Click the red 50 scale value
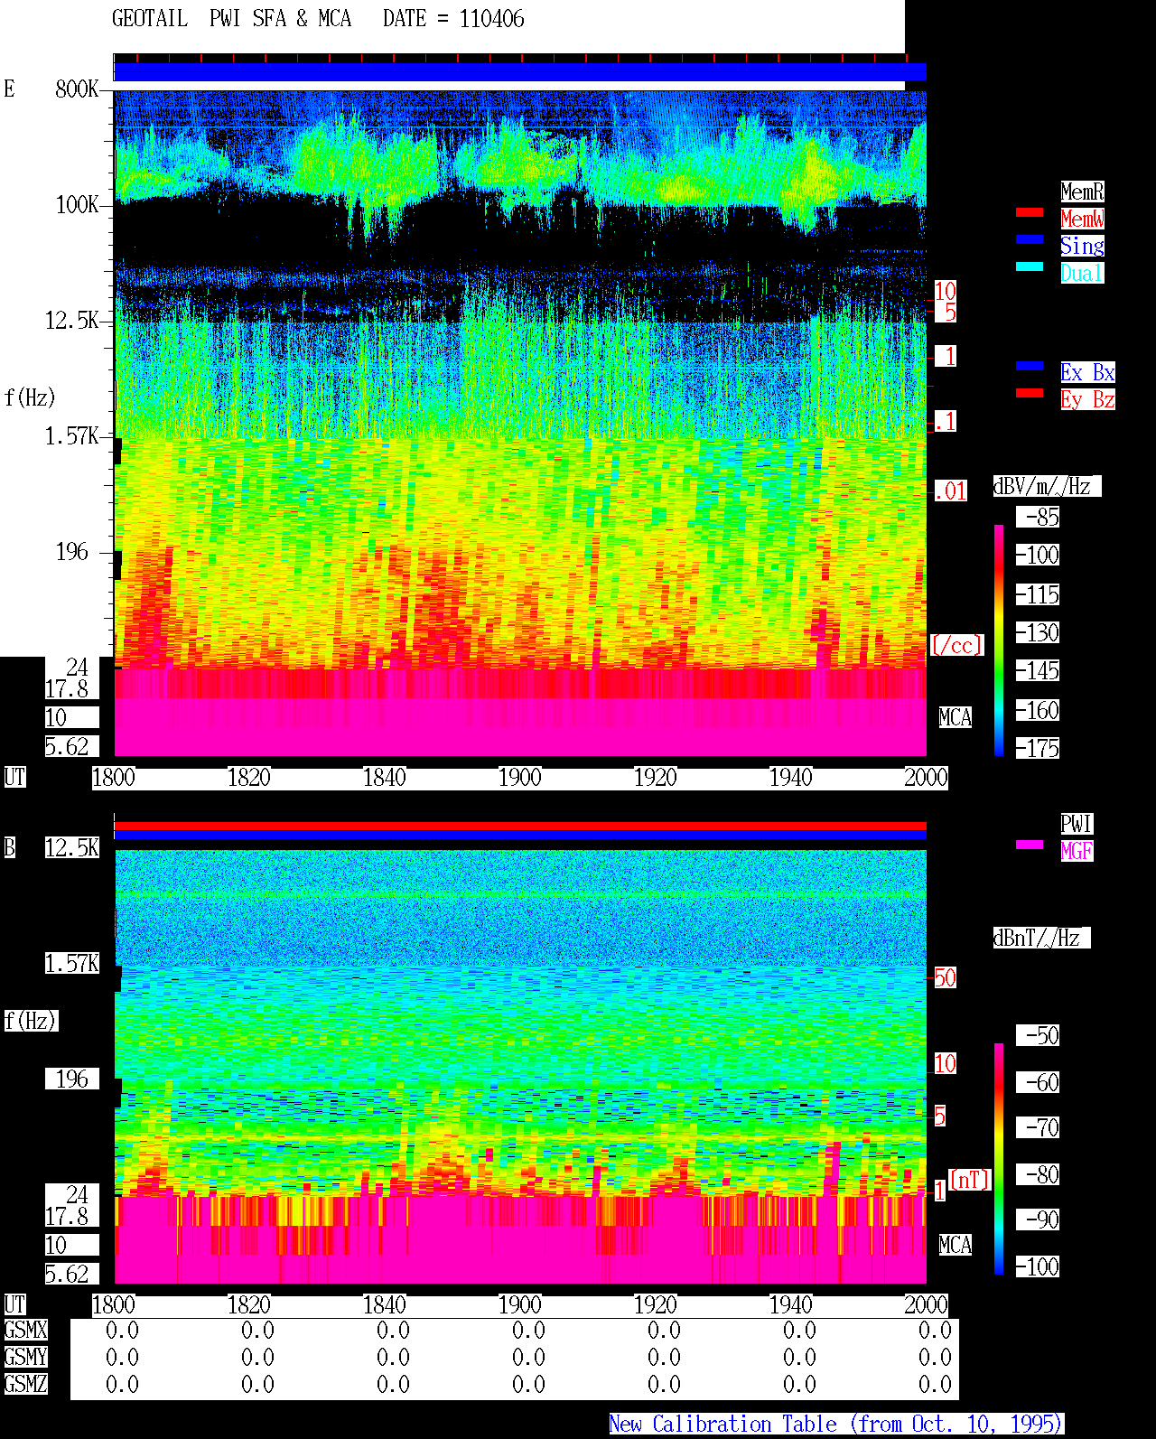This screenshot has width=1156, height=1439. tap(945, 977)
